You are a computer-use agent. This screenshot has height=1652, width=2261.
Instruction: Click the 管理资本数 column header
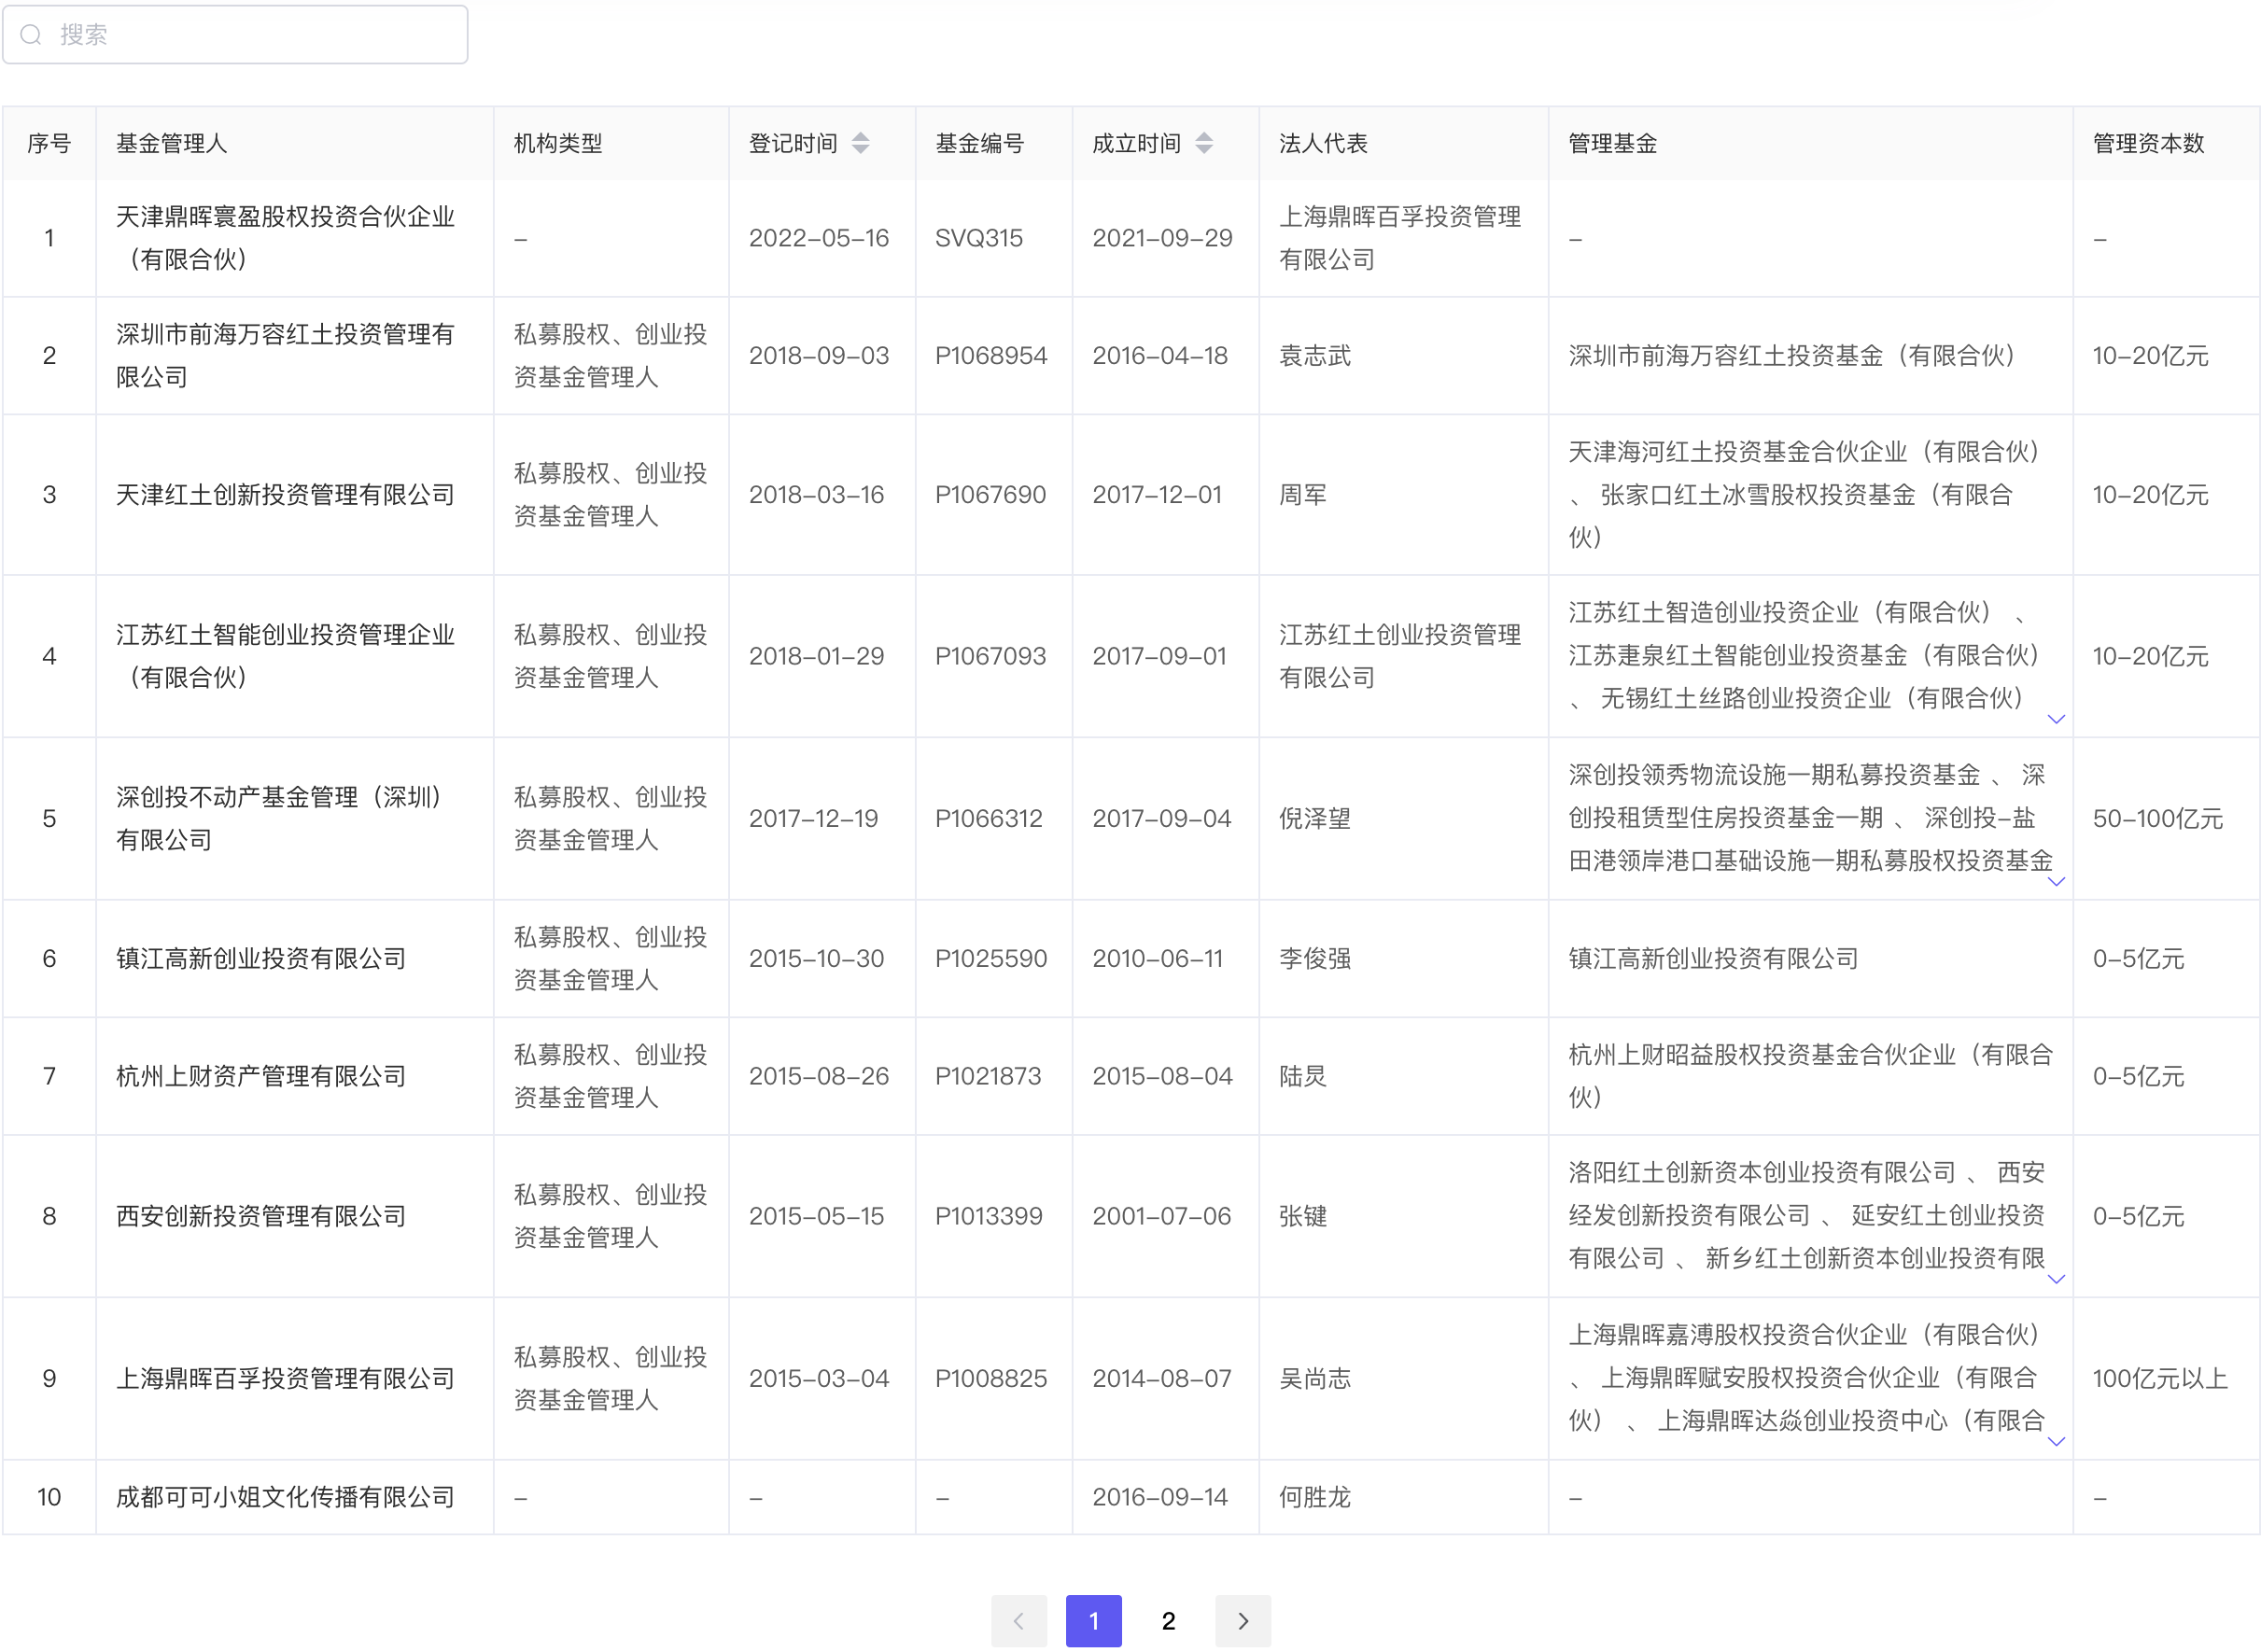[2148, 143]
